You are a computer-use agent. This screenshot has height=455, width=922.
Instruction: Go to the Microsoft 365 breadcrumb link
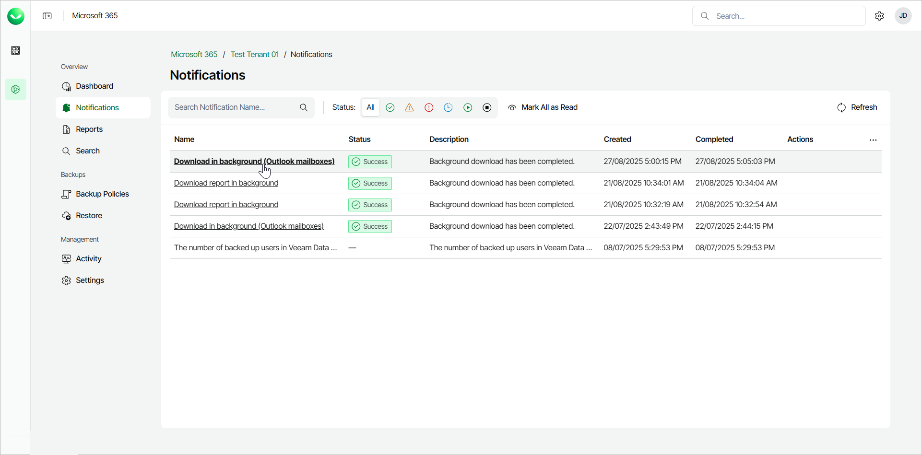click(194, 54)
